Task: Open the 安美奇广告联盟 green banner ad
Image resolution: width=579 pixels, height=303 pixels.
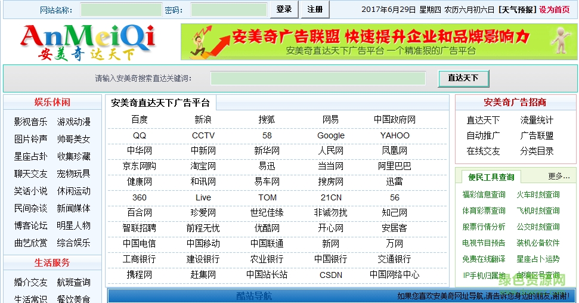Action: (379, 42)
